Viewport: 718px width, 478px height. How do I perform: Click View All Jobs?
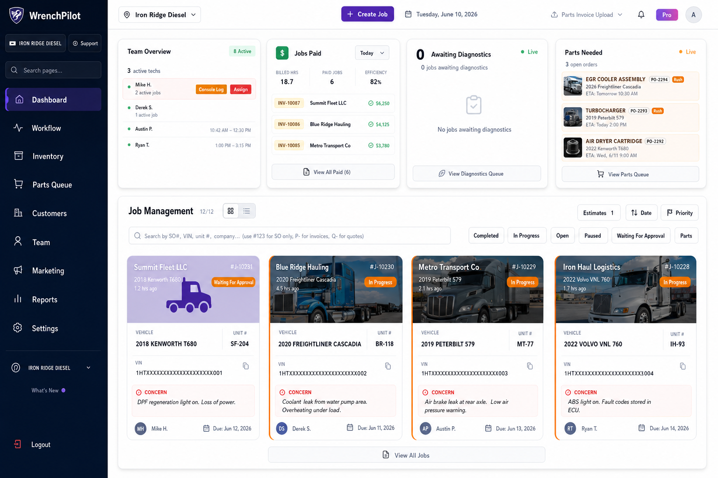coord(406,455)
